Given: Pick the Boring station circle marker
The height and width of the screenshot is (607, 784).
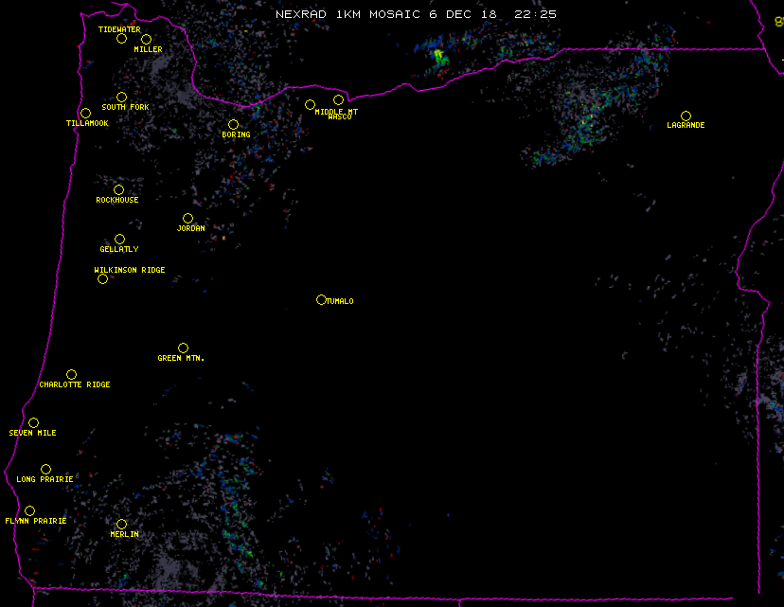Looking at the screenshot, I should [233, 124].
